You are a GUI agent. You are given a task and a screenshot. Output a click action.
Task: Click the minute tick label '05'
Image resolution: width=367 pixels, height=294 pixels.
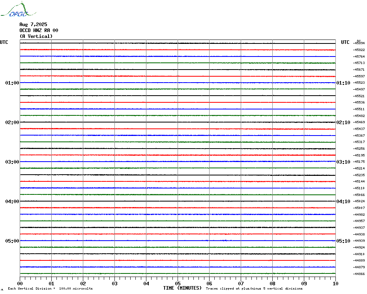[178, 283]
